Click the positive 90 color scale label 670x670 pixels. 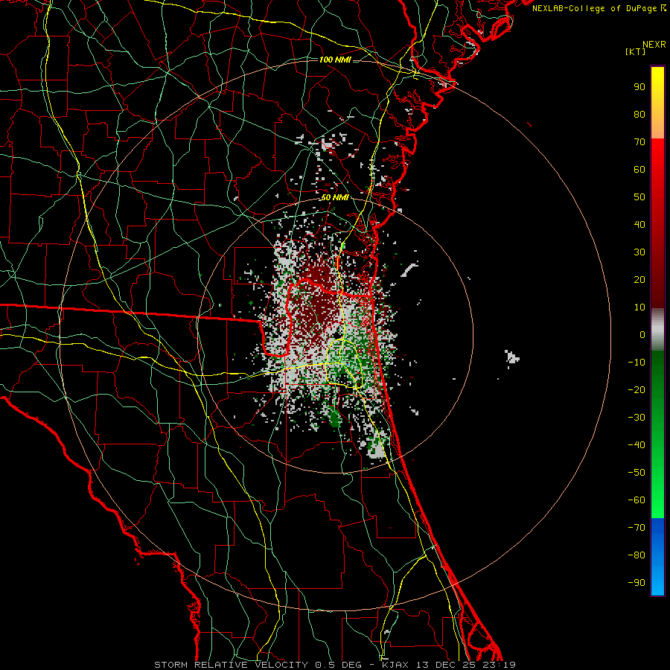pos(639,87)
